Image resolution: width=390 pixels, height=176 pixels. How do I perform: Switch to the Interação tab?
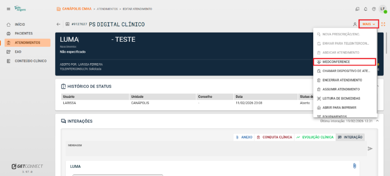(350, 137)
